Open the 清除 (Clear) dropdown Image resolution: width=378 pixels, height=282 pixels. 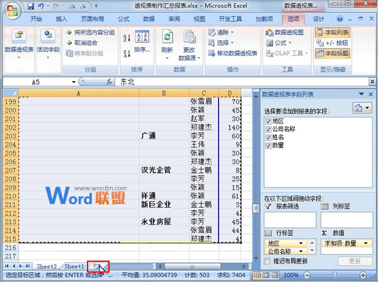pos(221,32)
